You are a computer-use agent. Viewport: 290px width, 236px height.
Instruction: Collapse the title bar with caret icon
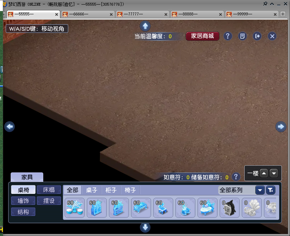[x=272, y=4]
